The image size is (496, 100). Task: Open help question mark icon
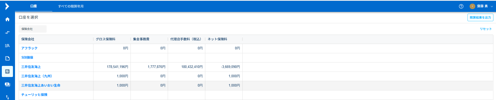coord(461,6)
